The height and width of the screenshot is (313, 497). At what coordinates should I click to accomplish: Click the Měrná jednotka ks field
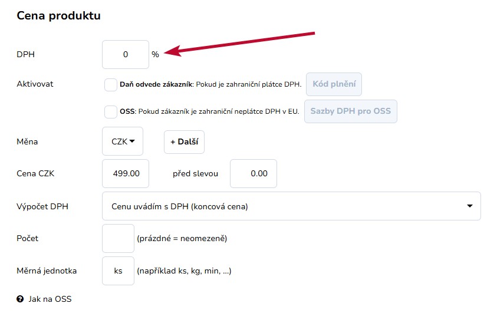[119, 271]
